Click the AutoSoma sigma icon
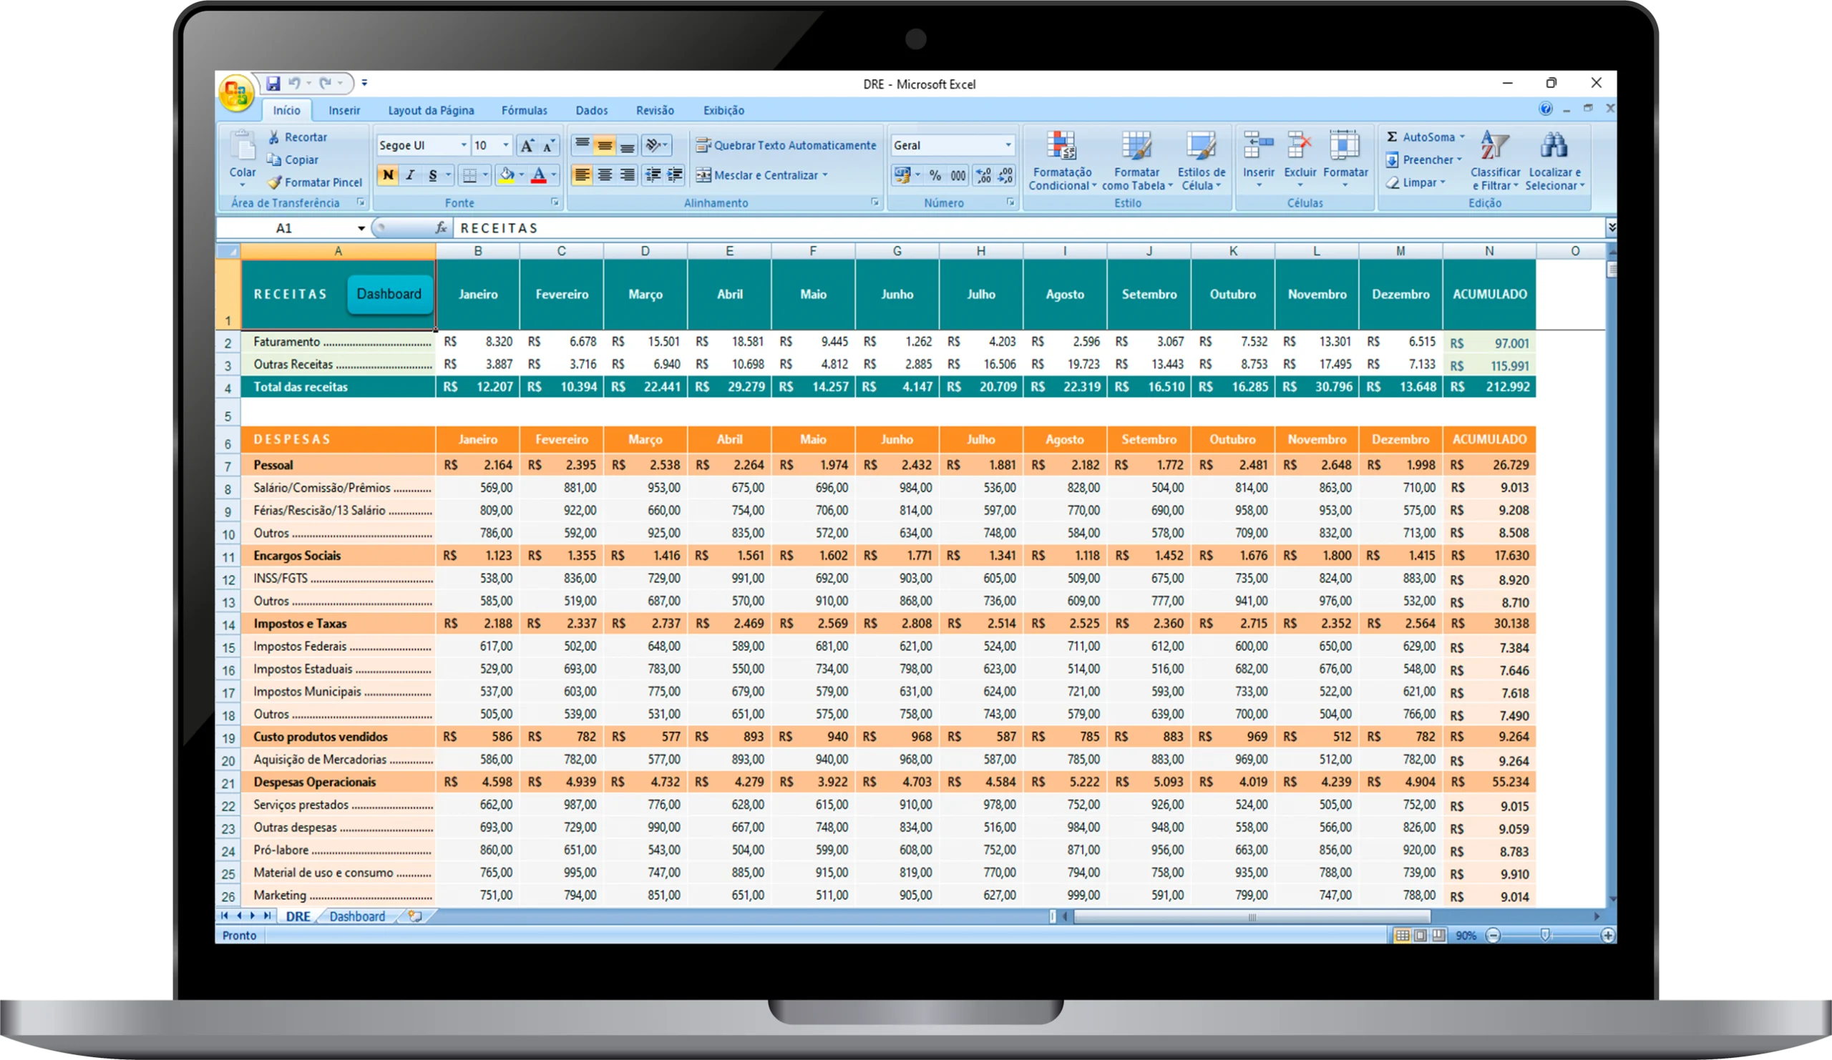This screenshot has width=1832, height=1060. (x=1392, y=137)
